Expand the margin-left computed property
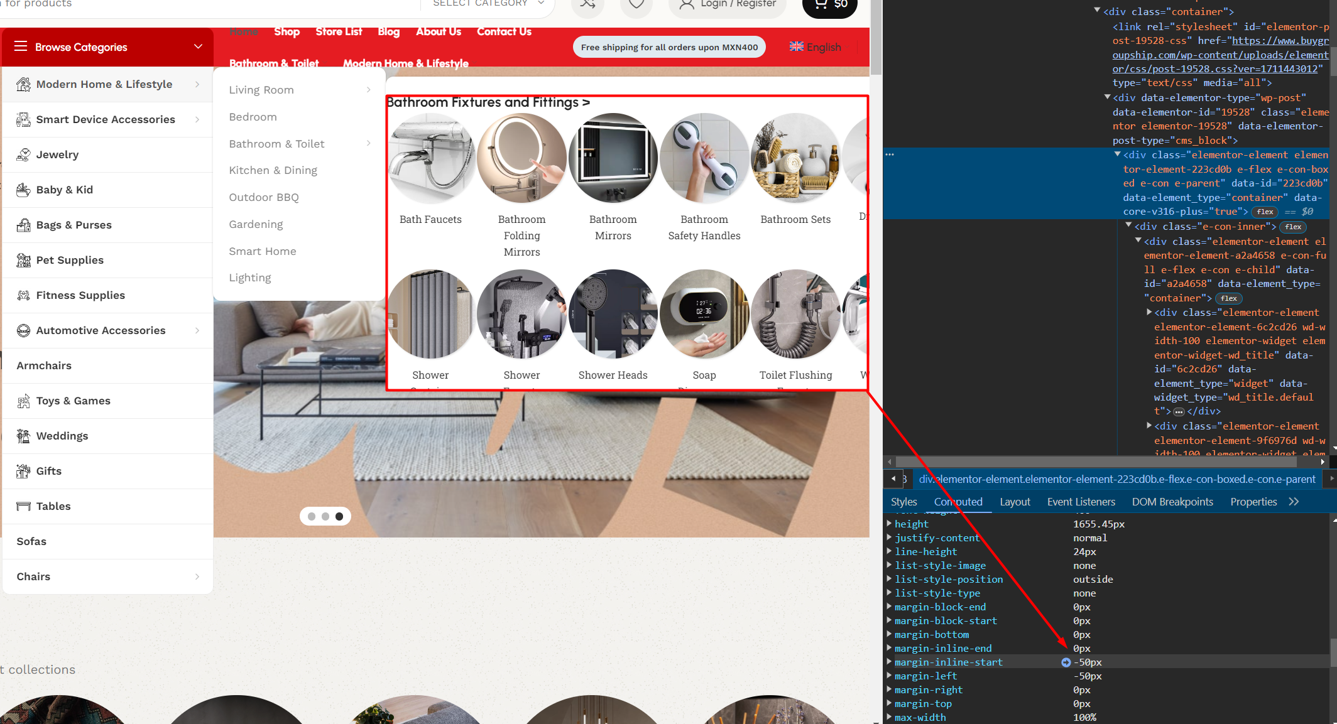1337x724 pixels. tap(889, 676)
